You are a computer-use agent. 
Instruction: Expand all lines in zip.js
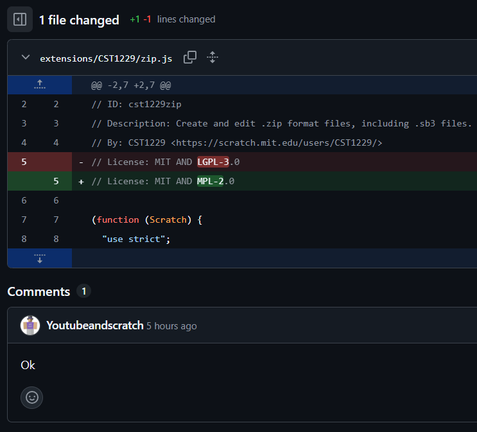[x=212, y=57]
